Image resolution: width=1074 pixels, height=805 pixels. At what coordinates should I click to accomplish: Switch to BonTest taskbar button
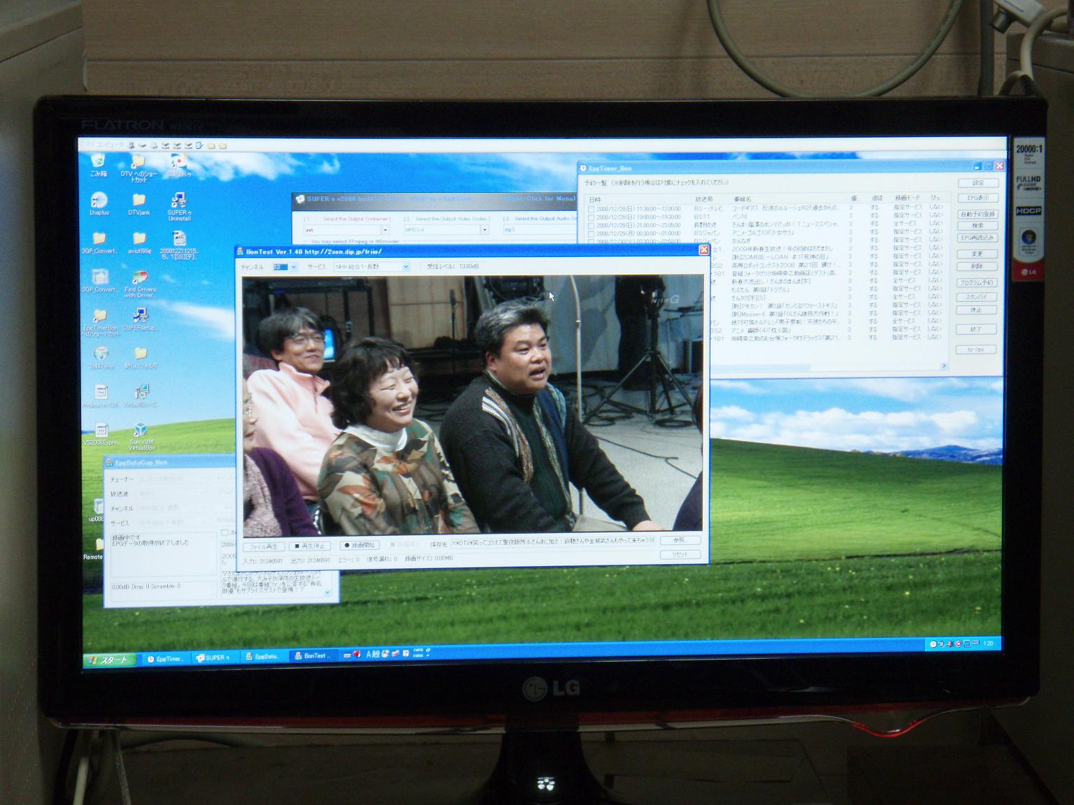point(313,656)
